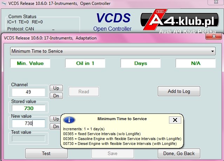Click the A4-klub.pl logo banner
This screenshot has height=161, width=224.
(180, 21)
